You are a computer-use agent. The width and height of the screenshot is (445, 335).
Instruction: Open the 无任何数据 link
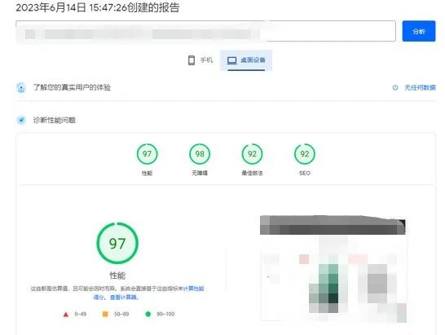click(x=420, y=87)
